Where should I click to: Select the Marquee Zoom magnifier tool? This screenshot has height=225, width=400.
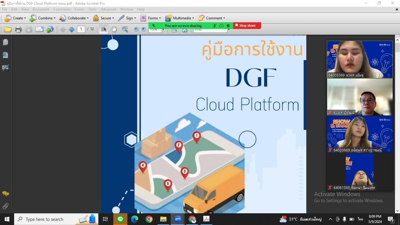click(125, 29)
